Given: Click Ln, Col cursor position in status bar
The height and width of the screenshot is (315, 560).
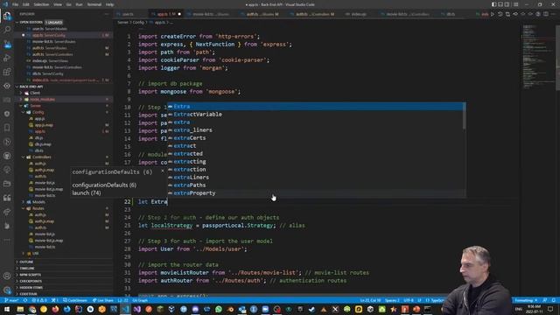Looking at the screenshot, I should click(x=370, y=301).
